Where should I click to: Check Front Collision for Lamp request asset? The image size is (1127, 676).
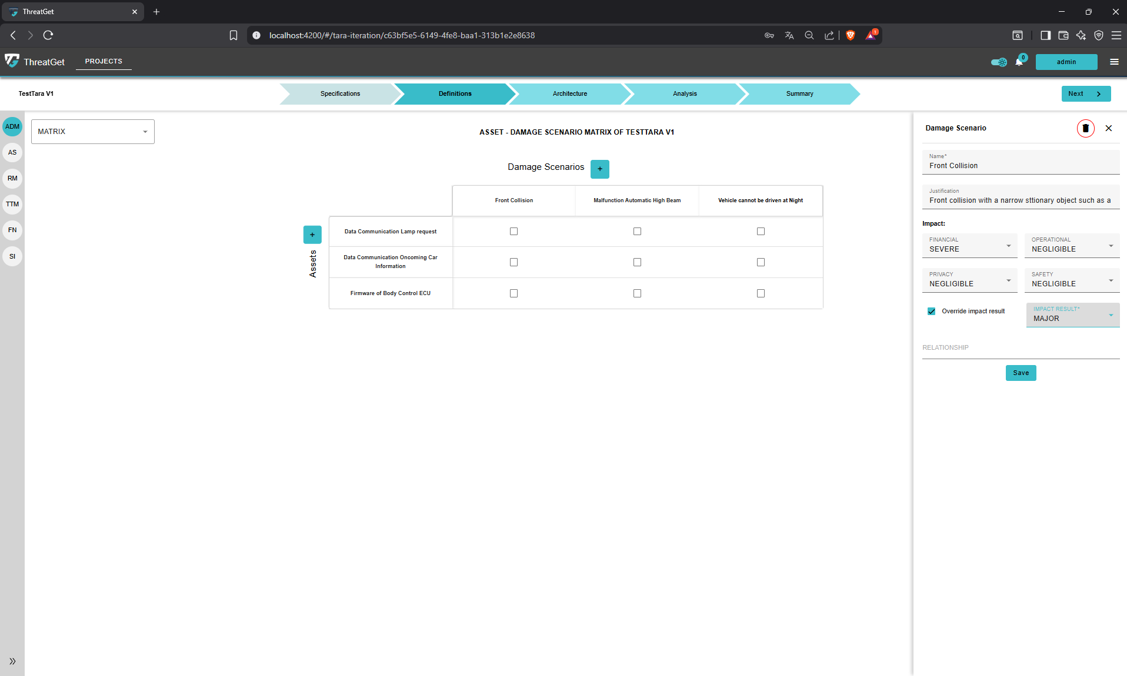[514, 232]
